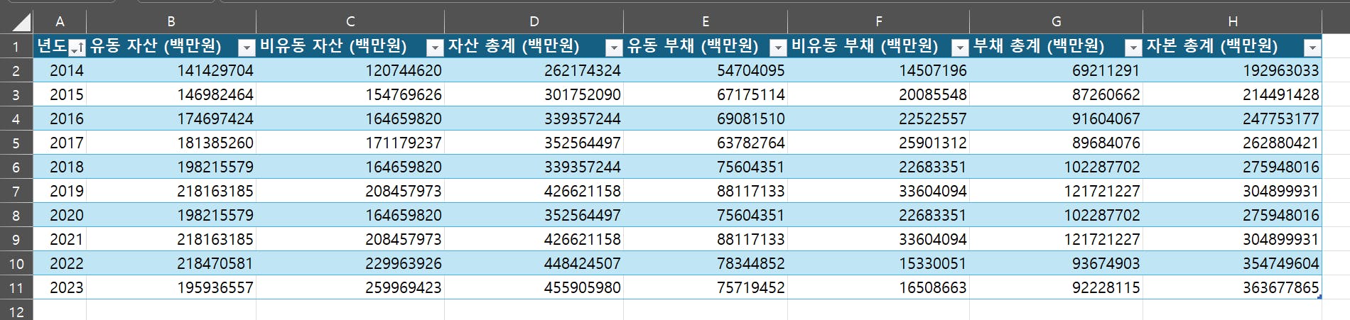Image resolution: width=1350 pixels, height=320 pixels.
Task: Select row 12 header
Action: pyautogui.click(x=16, y=311)
